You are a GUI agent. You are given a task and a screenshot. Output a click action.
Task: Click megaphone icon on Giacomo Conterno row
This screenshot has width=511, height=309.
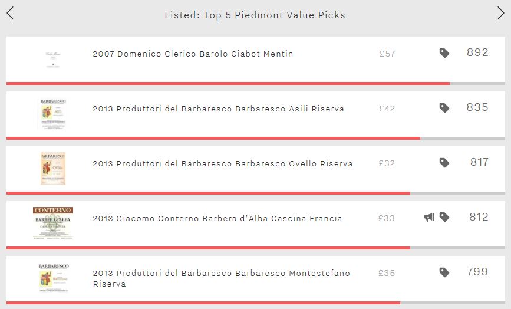[429, 218]
